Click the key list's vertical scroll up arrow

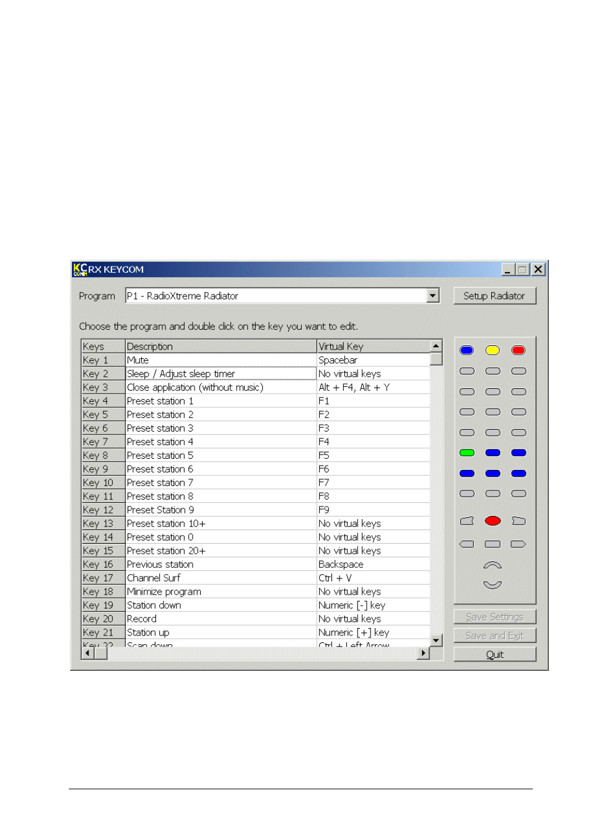point(436,346)
